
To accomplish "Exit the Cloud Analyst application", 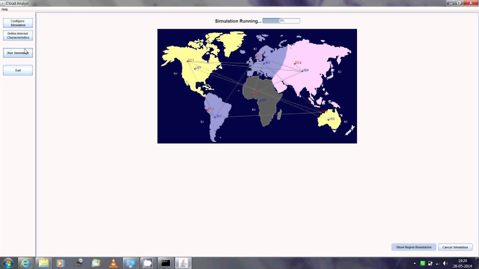I will coord(18,70).
